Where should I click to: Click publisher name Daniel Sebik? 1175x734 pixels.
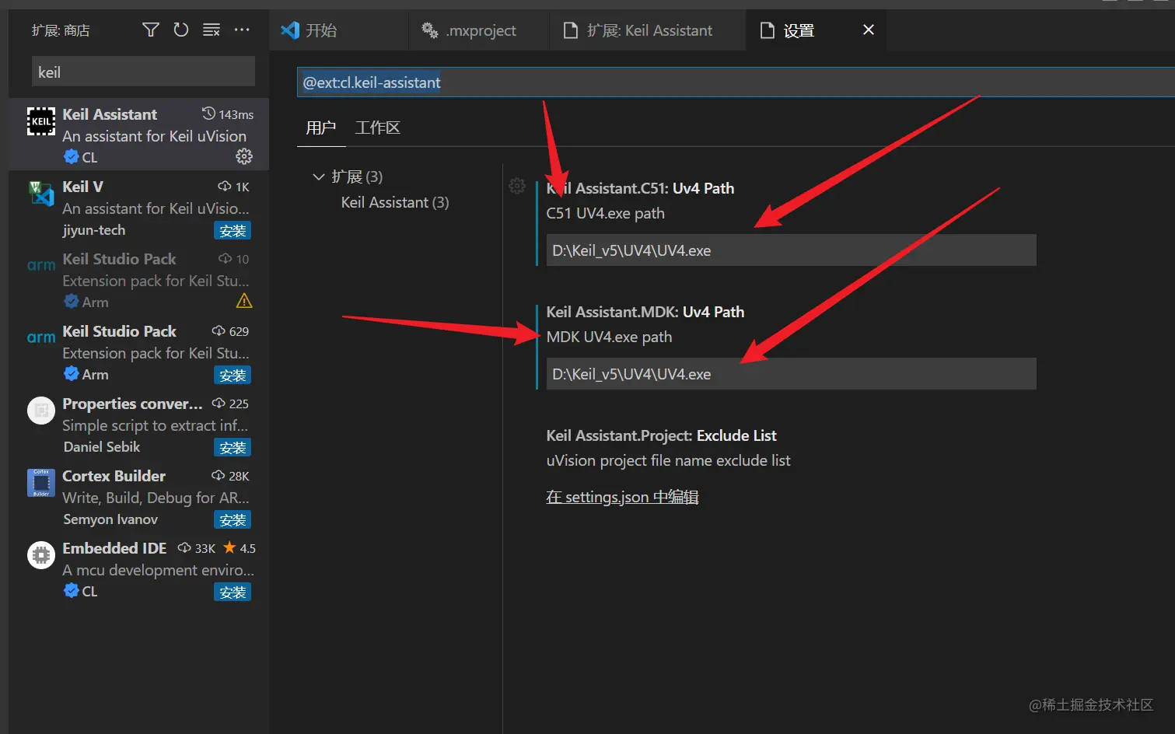(102, 447)
